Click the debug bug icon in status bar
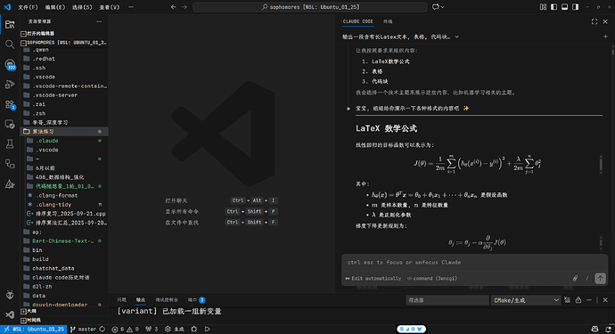This screenshot has width=615, height=334. [x=193, y=330]
